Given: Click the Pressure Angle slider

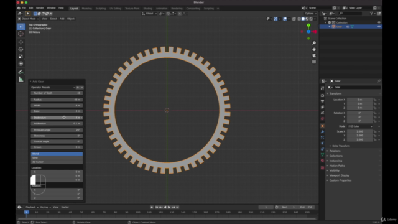Looking at the screenshot, I should (x=57, y=130).
